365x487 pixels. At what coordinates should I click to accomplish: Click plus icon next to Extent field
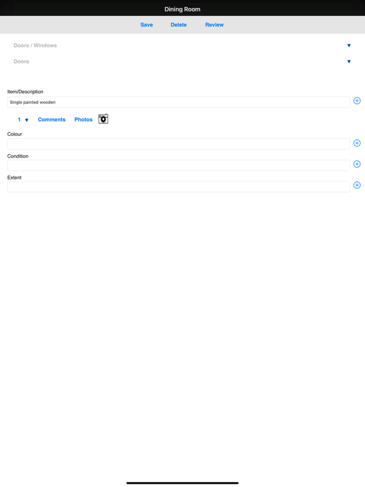(357, 185)
